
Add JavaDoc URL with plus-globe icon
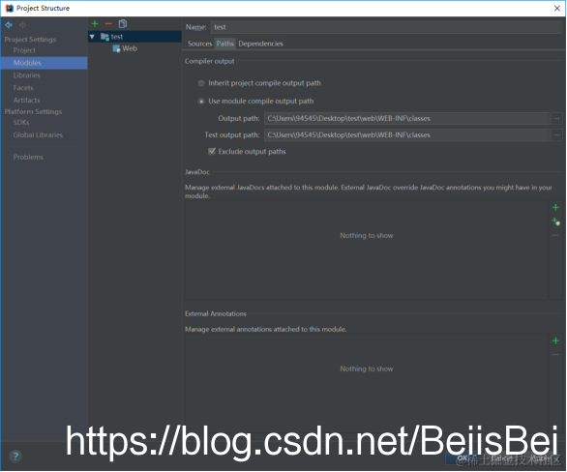point(555,221)
